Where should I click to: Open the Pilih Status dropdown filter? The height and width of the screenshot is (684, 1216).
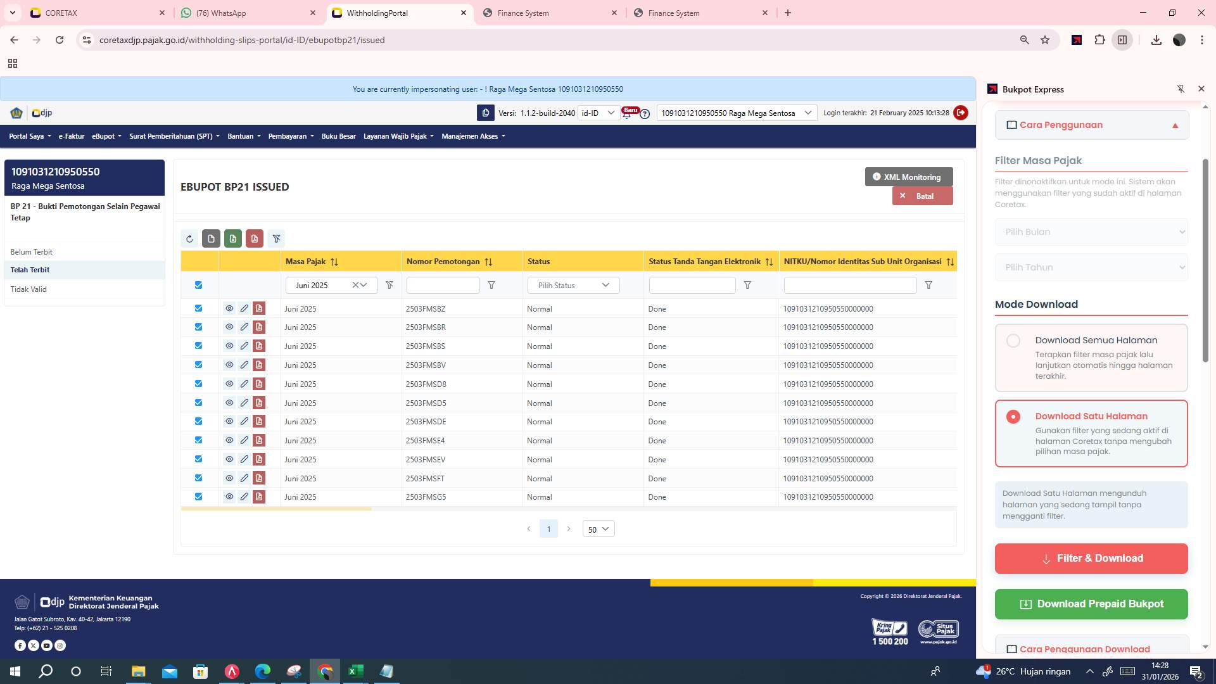coord(573,285)
